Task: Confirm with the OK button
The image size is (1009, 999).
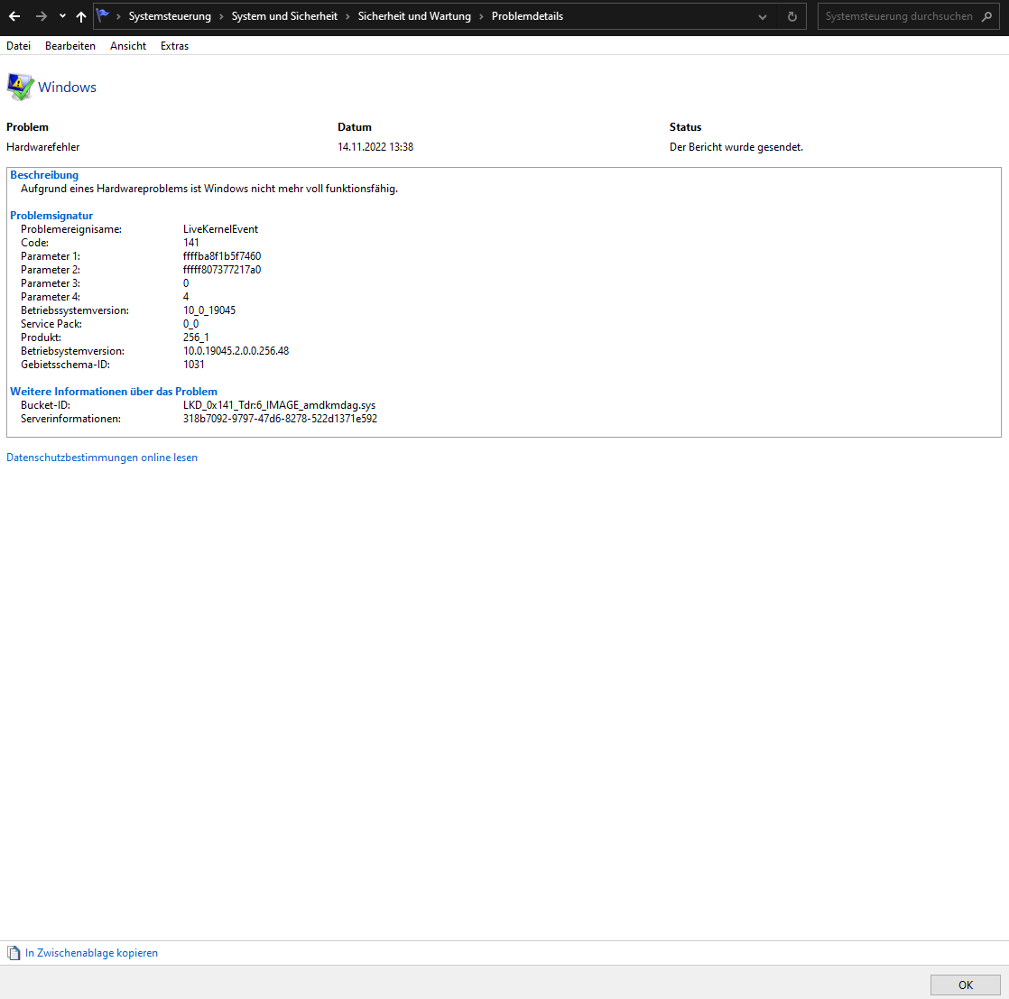Action: (966, 985)
